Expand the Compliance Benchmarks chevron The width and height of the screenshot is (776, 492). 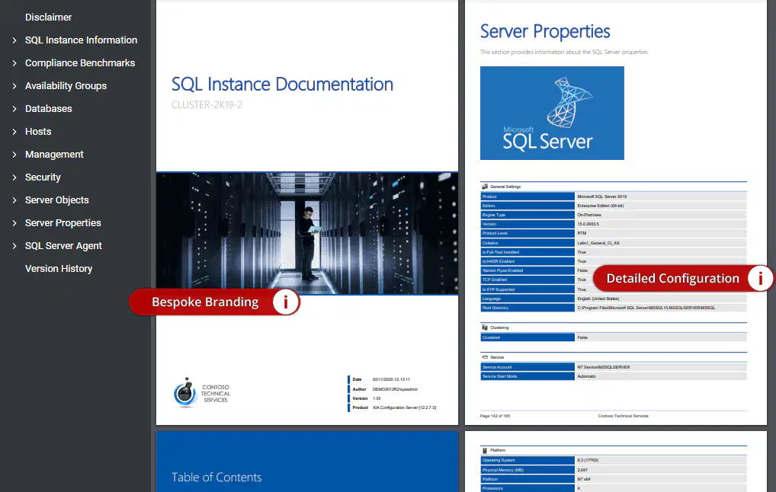(x=14, y=62)
